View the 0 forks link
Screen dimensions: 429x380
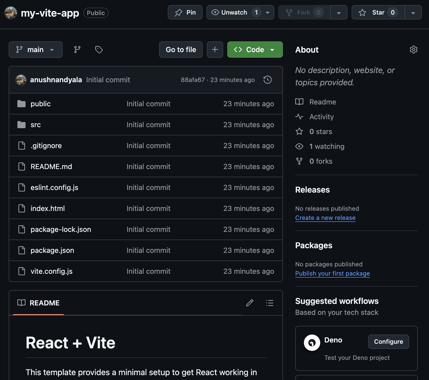click(321, 161)
